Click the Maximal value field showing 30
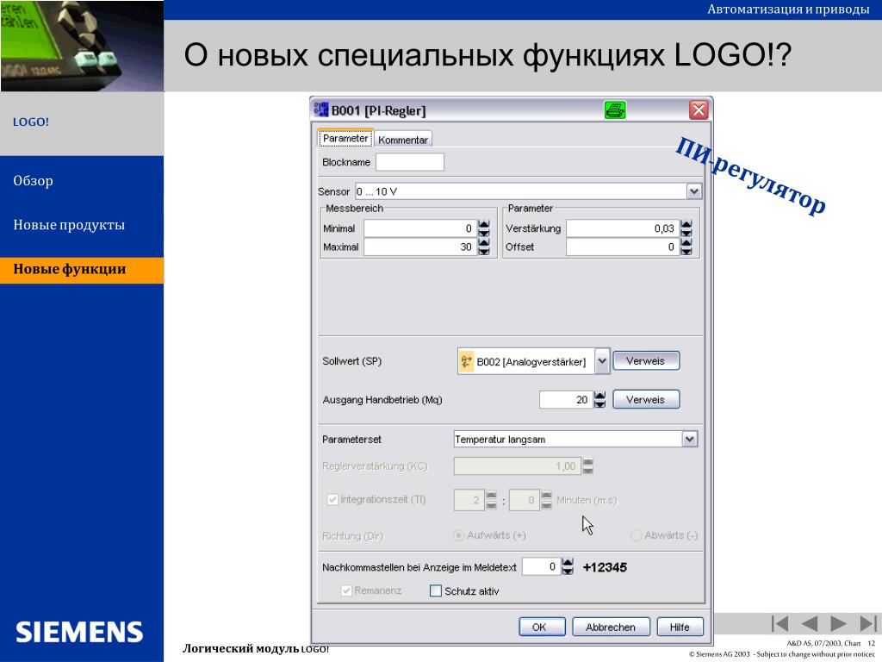Viewport: 882px width, 662px height. (419, 247)
